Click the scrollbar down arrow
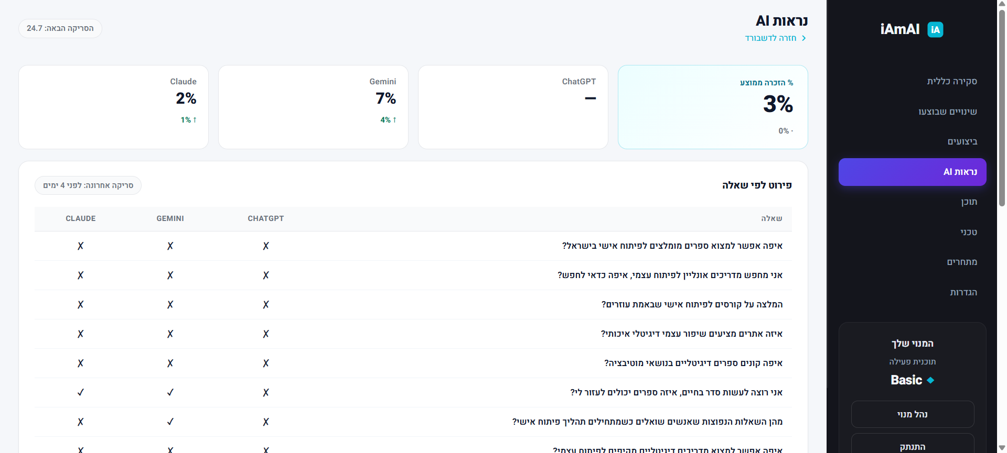 [1002, 448]
